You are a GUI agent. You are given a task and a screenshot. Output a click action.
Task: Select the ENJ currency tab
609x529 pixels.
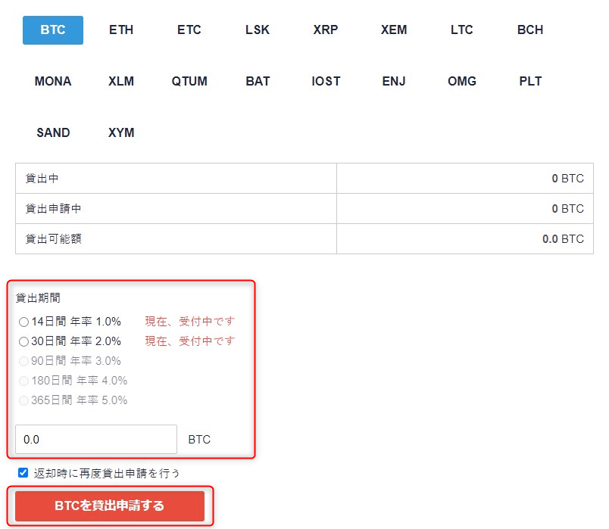point(394,81)
